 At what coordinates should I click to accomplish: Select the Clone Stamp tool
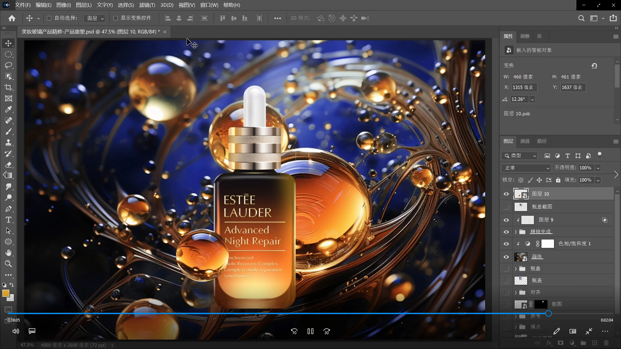coord(8,142)
